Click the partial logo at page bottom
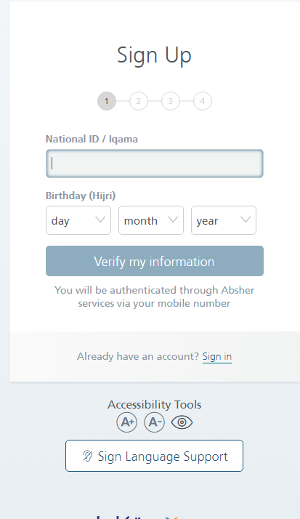300x519 pixels. (x=137, y=517)
